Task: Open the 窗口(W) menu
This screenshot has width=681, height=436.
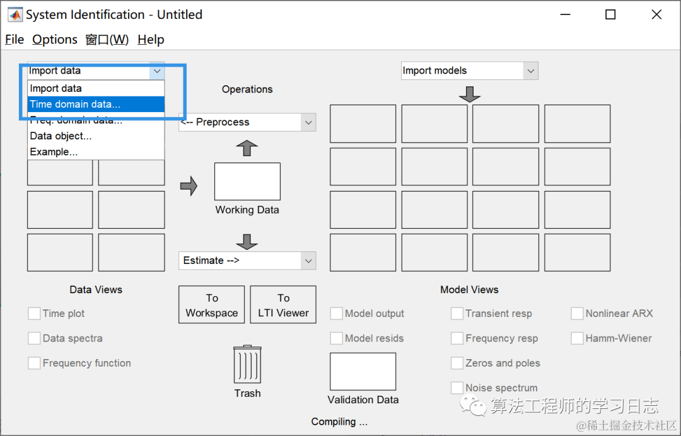Action: (x=107, y=40)
